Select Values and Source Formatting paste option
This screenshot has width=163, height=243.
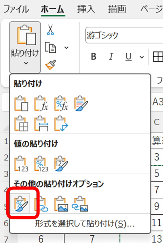pyautogui.click(x=61, y=164)
